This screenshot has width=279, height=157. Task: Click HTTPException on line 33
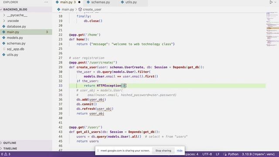(x=109, y=85)
